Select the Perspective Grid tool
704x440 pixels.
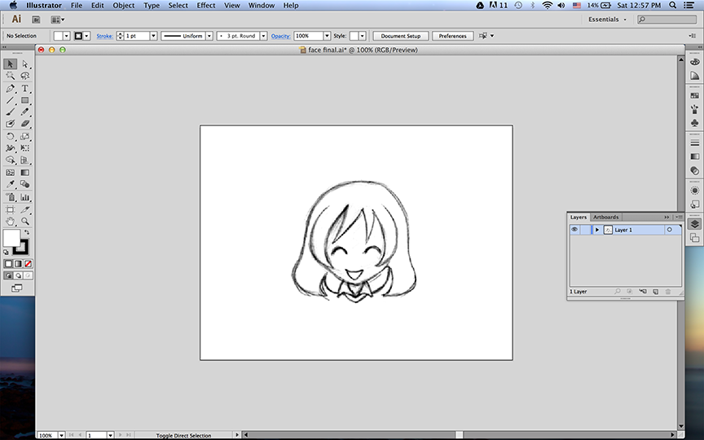pos(25,161)
